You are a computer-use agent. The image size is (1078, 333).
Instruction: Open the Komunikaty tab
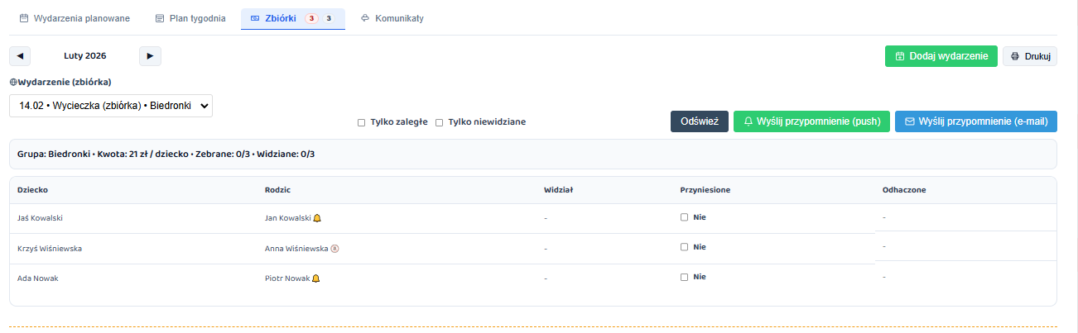pos(392,18)
